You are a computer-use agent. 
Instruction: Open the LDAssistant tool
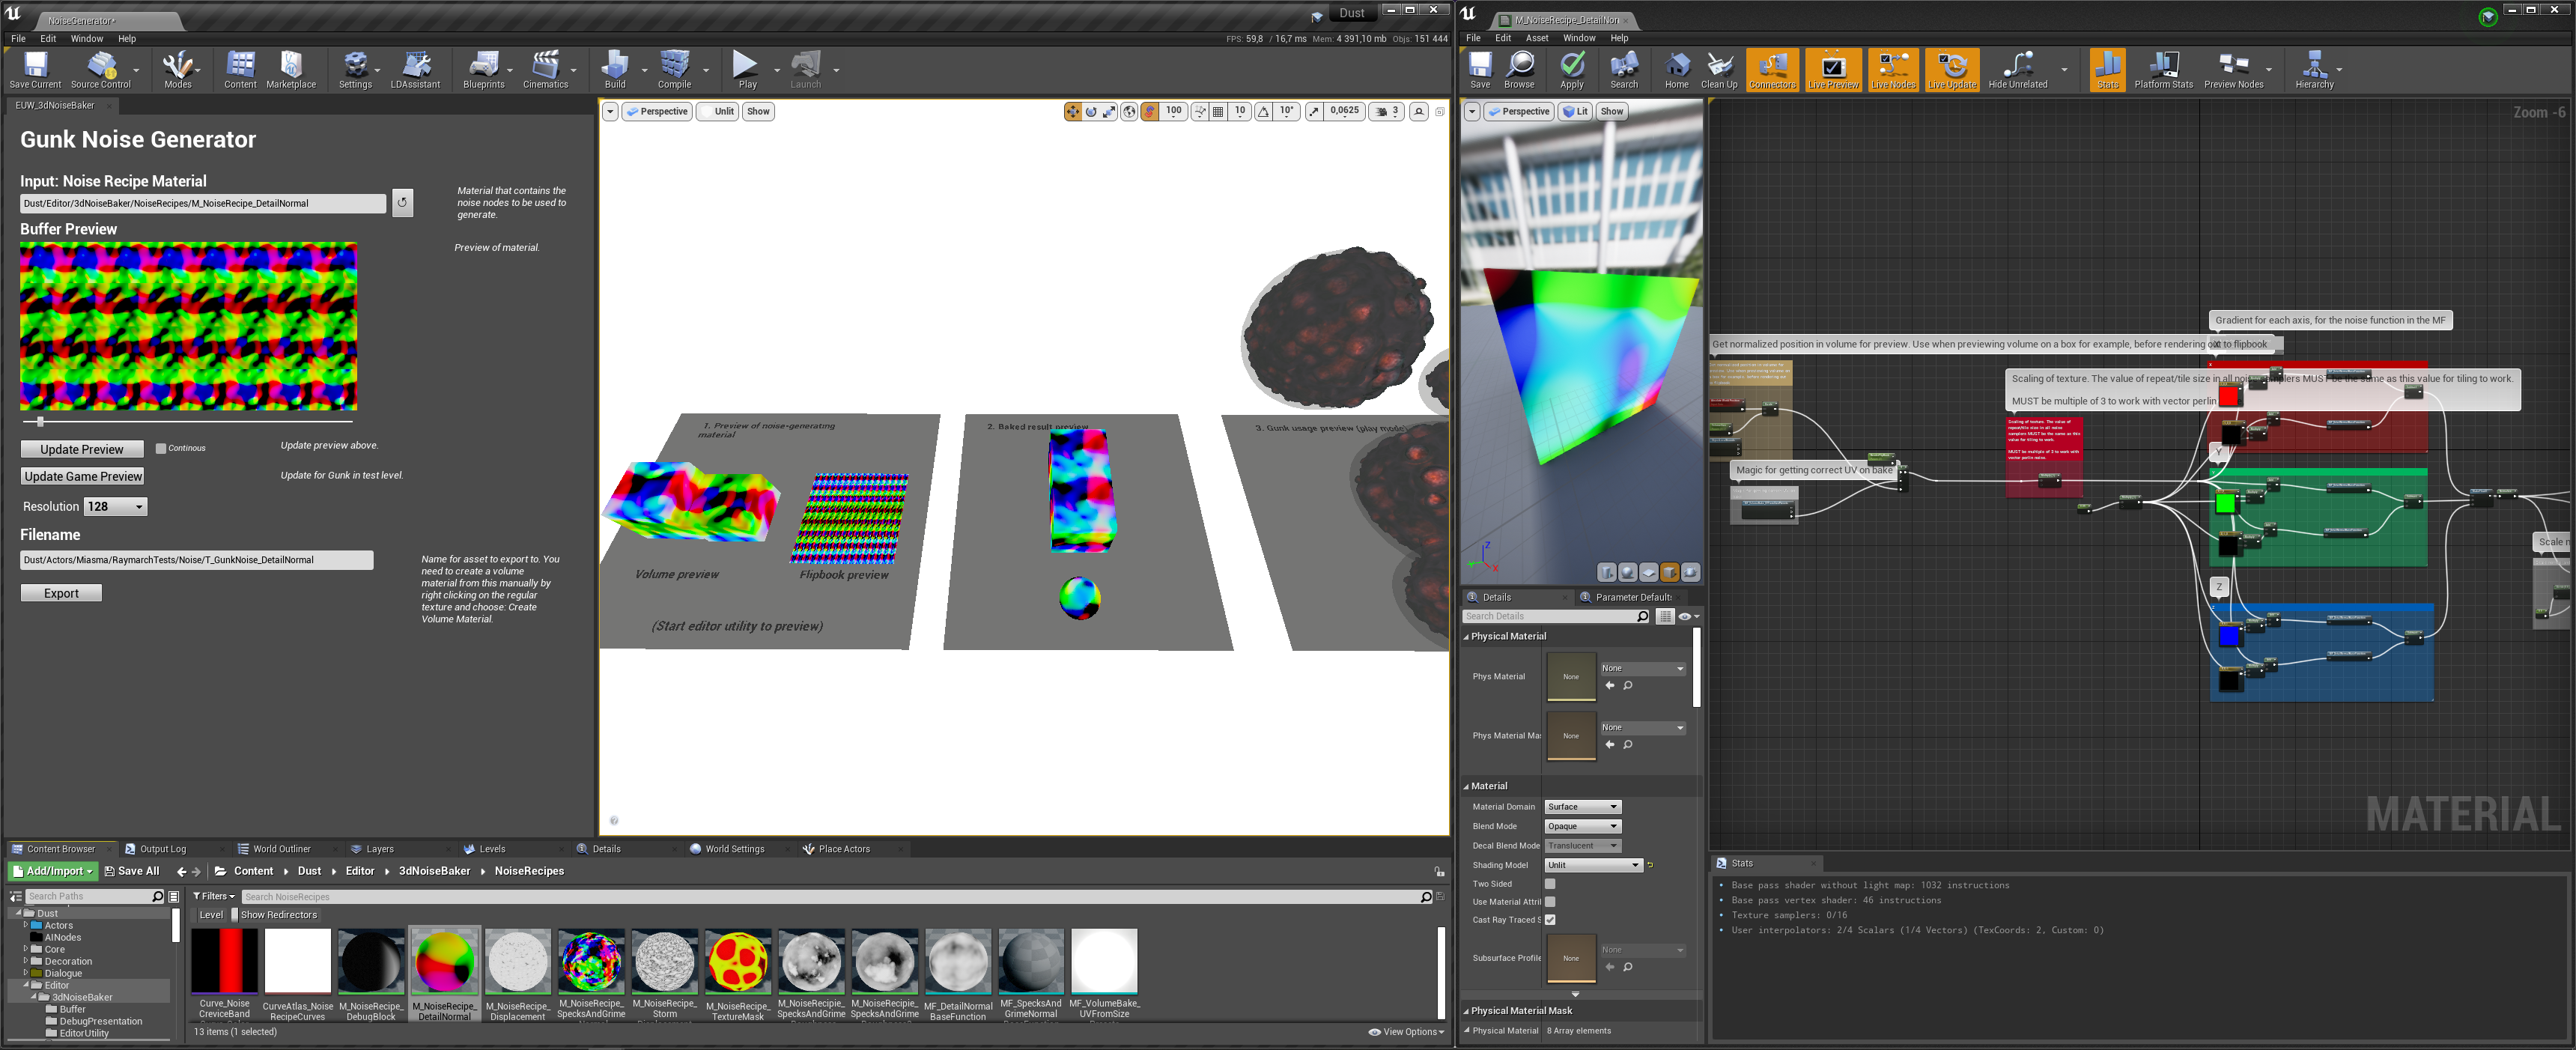click(x=415, y=70)
